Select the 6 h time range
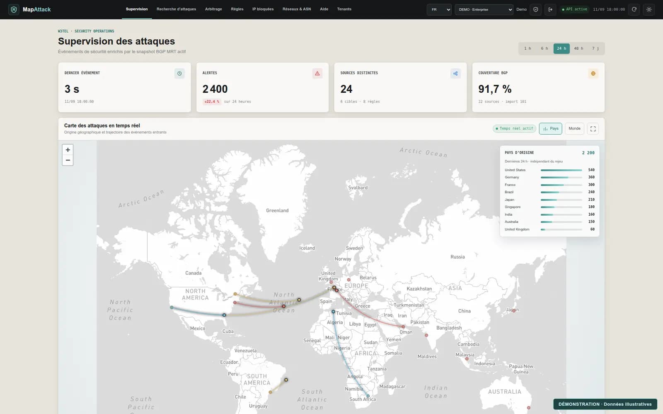The image size is (663, 414). pyautogui.click(x=544, y=48)
